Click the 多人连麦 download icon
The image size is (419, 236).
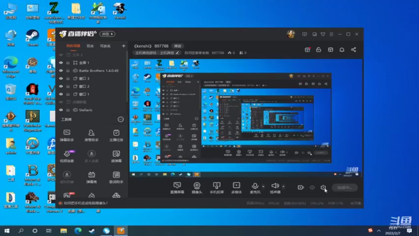click(x=91, y=153)
